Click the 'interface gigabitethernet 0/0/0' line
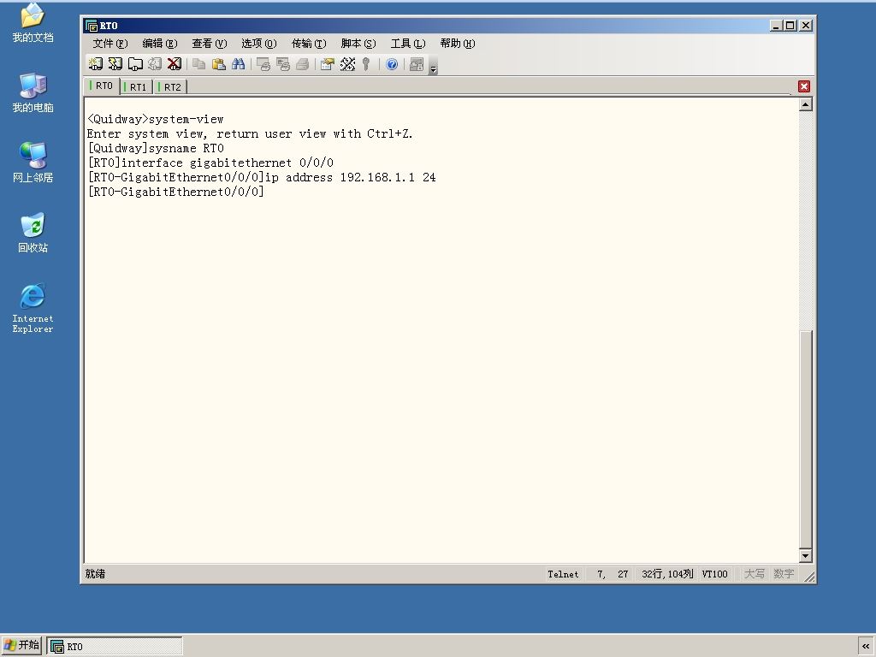Viewport: 876px width, 657px height. pos(210,163)
